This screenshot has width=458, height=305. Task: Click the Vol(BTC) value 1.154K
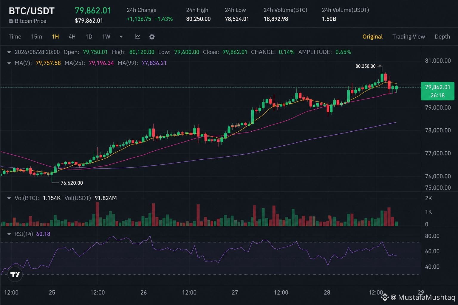coord(52,198)
